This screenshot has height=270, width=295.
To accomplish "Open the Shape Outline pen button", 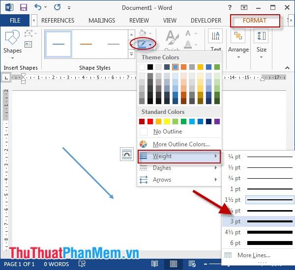I will click(142, 44).
